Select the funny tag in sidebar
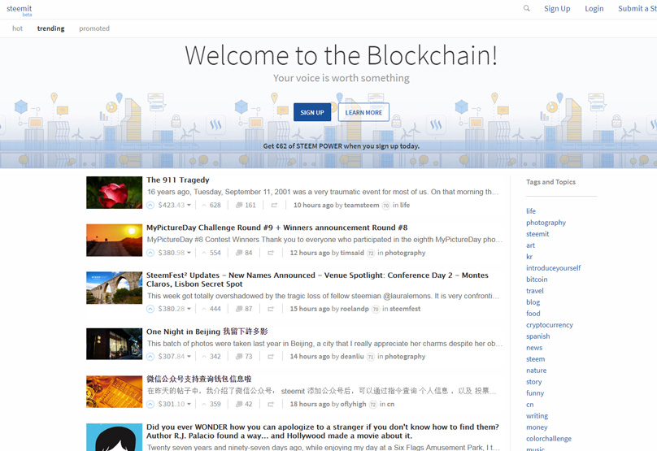 click(535, 393)
